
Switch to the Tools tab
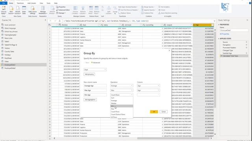pos(48,3)
